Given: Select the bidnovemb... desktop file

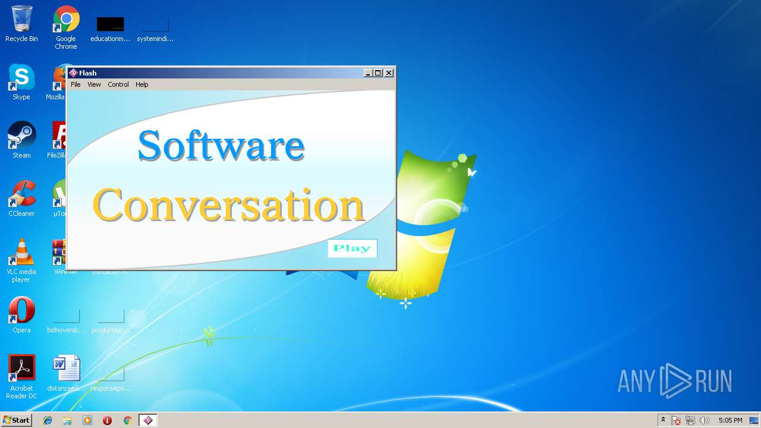Looking at the screenshot, I should click(x=66, y=320).
